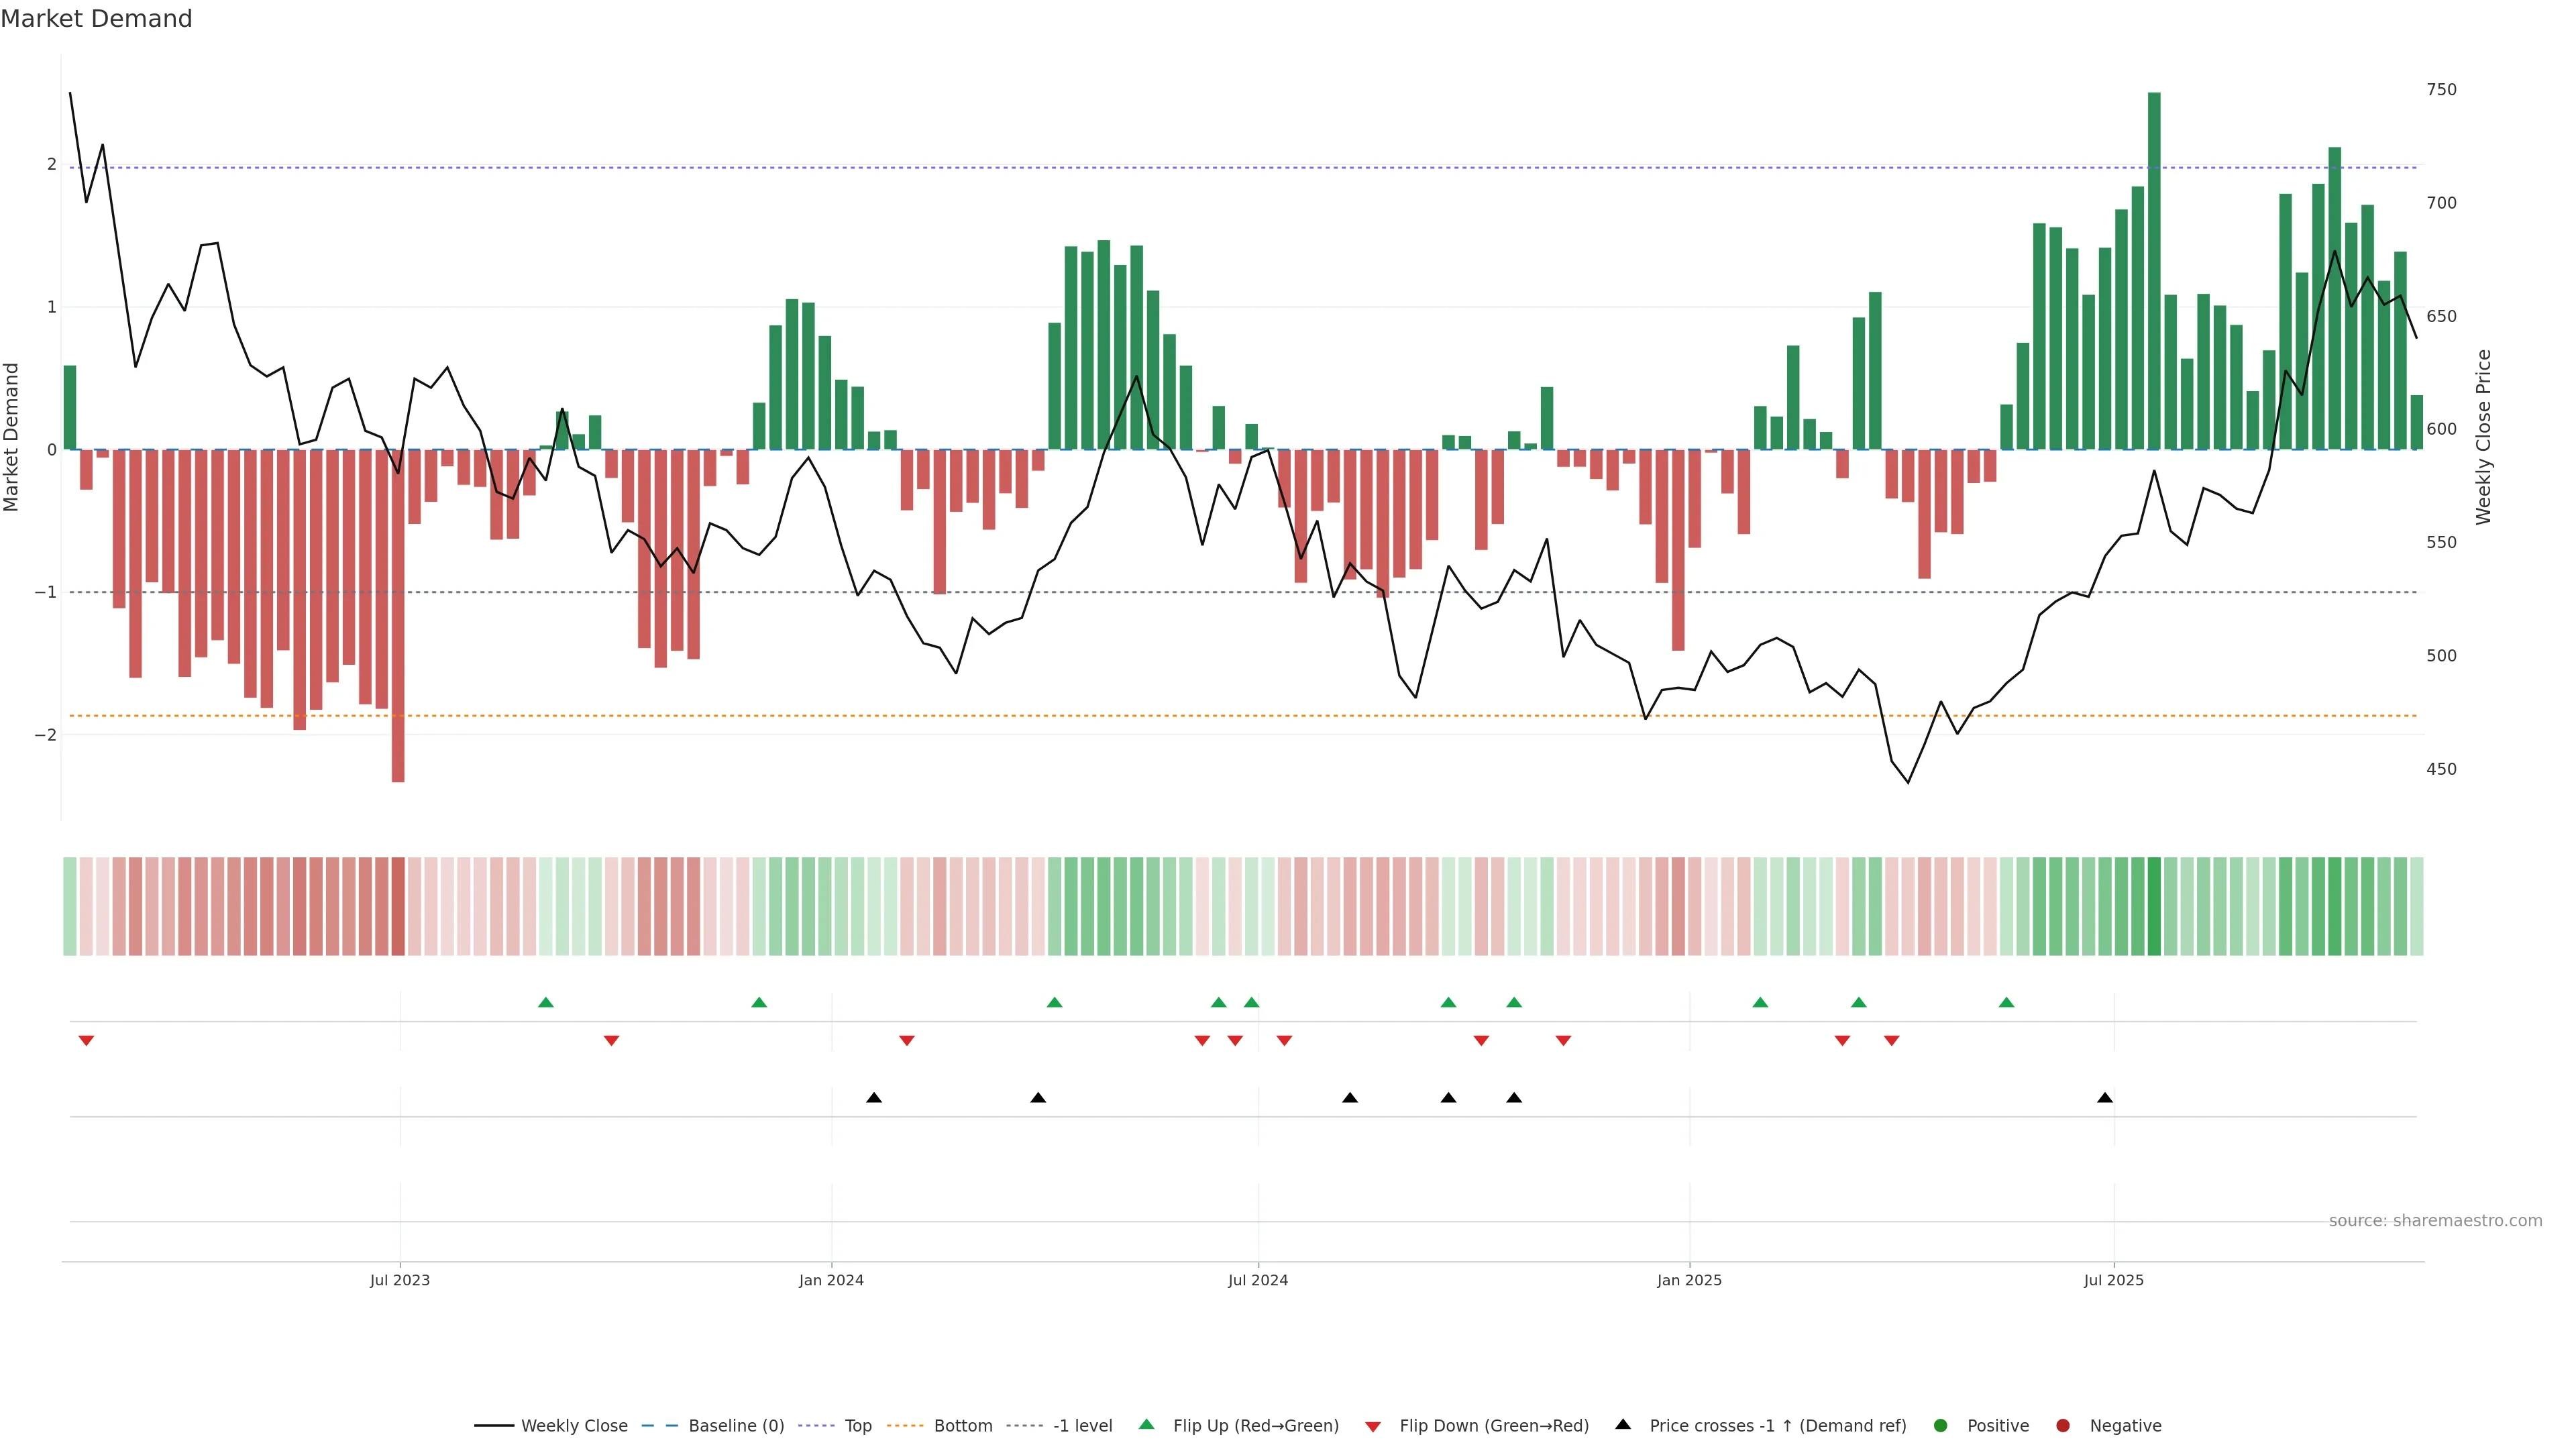2576x1449 pixels.
Task: Click the green Positive circle in legend
Action: pyautogui.click(x=1940, y=1425)
